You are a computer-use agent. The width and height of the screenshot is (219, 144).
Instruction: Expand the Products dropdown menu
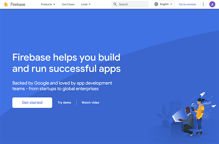48,4
